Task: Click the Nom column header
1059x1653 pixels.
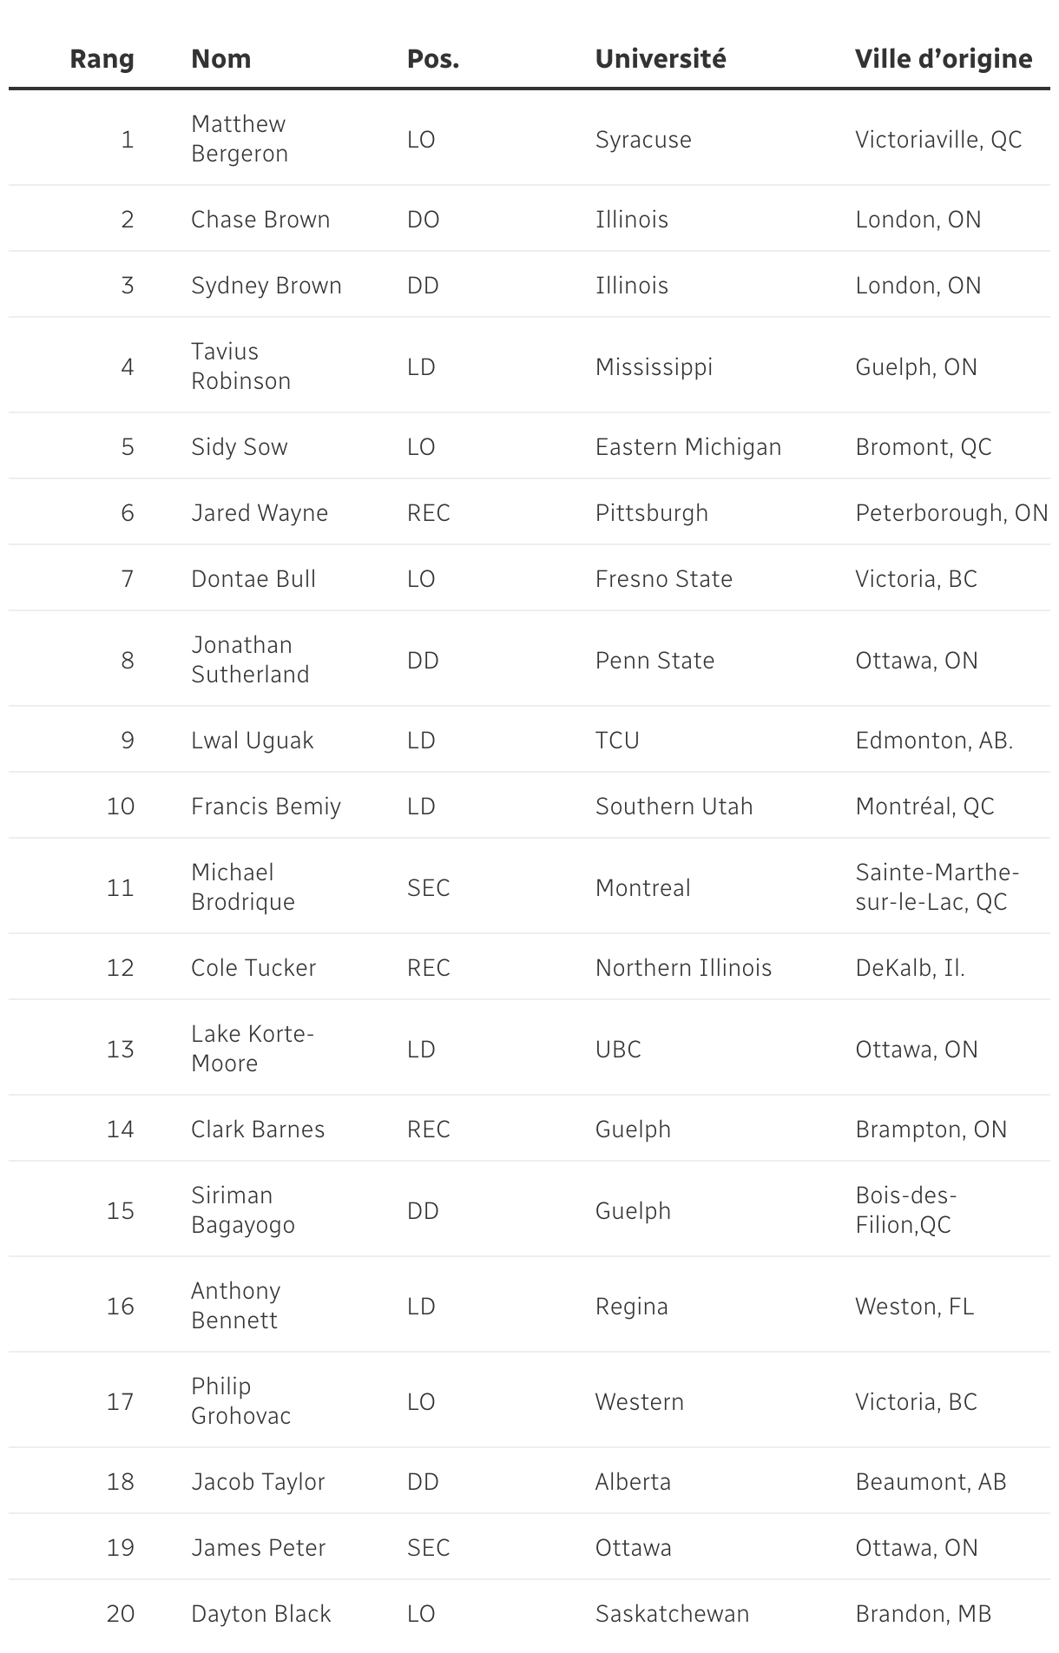Action: click(x=220, y=59)
